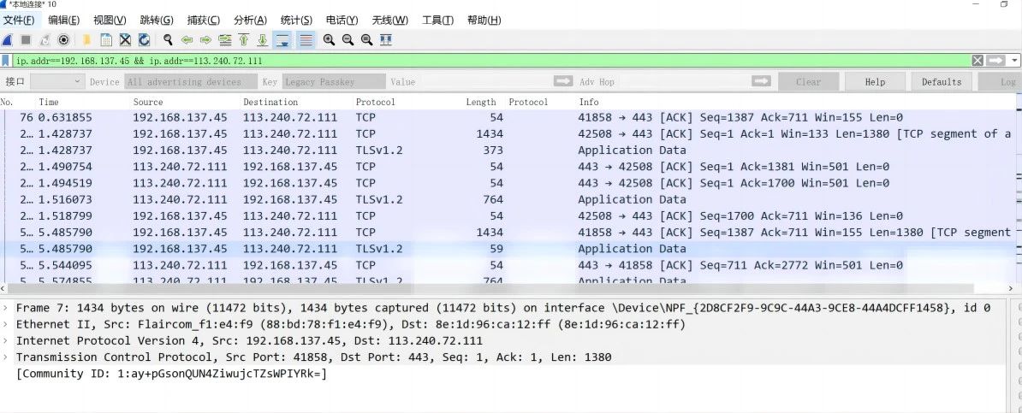Image resolution: width=1022 pixels, height=413 pixels.
Task: Click the Help button
Action: click(x=876, y=82)
